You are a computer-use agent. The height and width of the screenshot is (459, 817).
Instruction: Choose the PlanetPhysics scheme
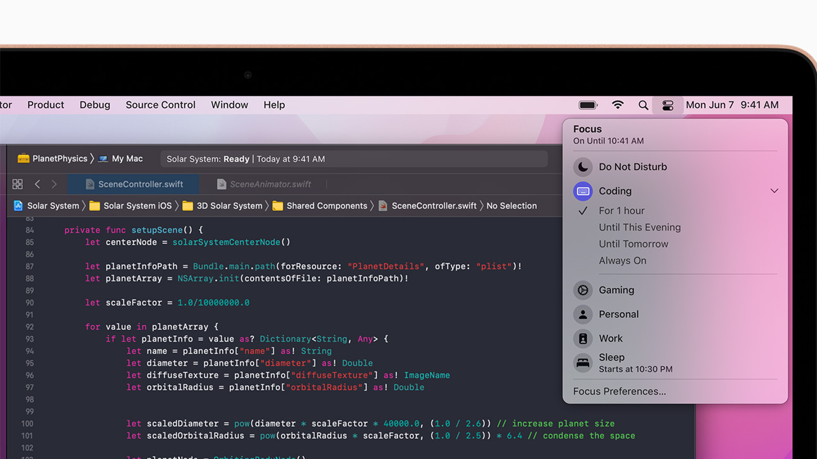53,159
